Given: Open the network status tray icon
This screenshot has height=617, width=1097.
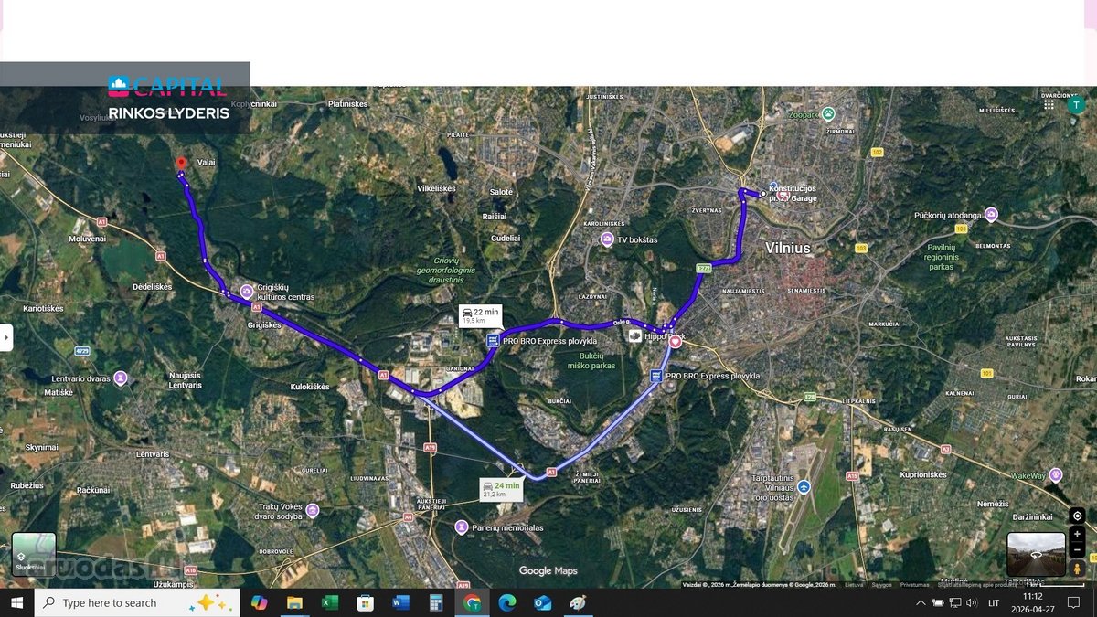Looking at the screenshot, I should click(x=954, y=602).
